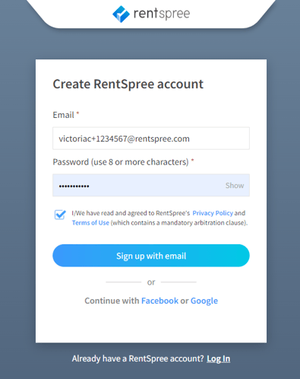The width and height of the screenshot is (300, 379).
Task: Focus the Password input field
Action: 151,185
